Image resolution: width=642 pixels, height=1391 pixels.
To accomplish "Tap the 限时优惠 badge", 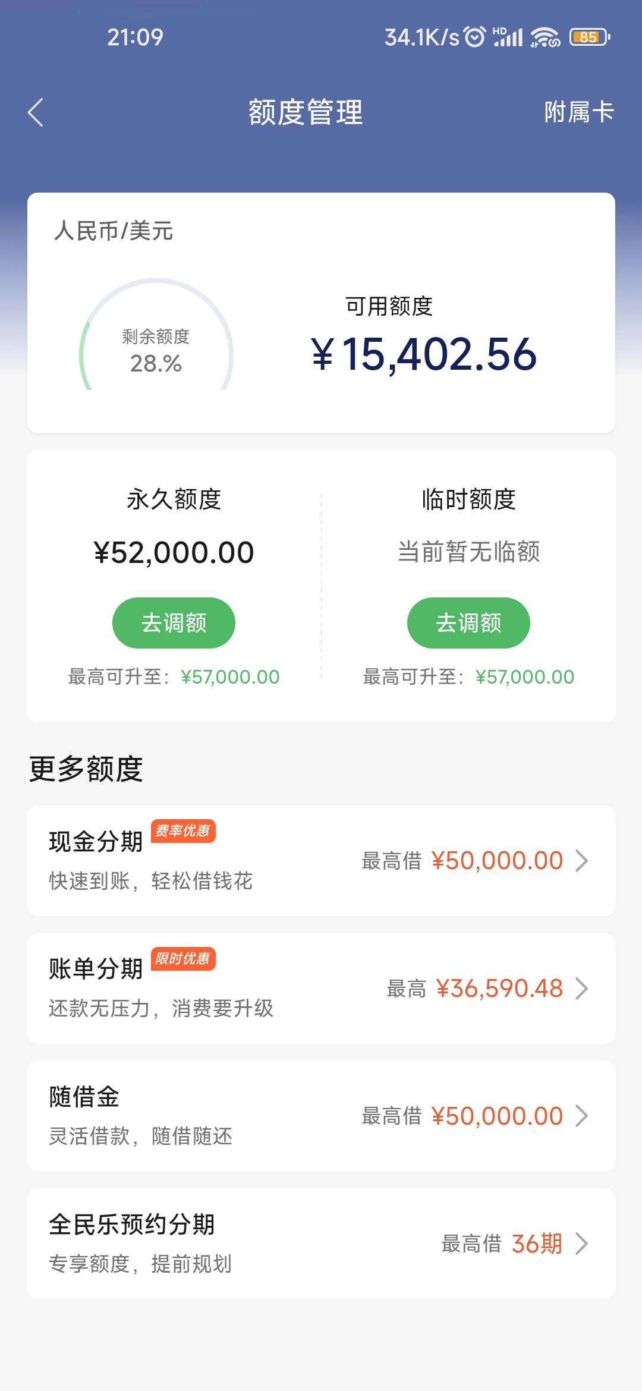I will click(183, 959).
